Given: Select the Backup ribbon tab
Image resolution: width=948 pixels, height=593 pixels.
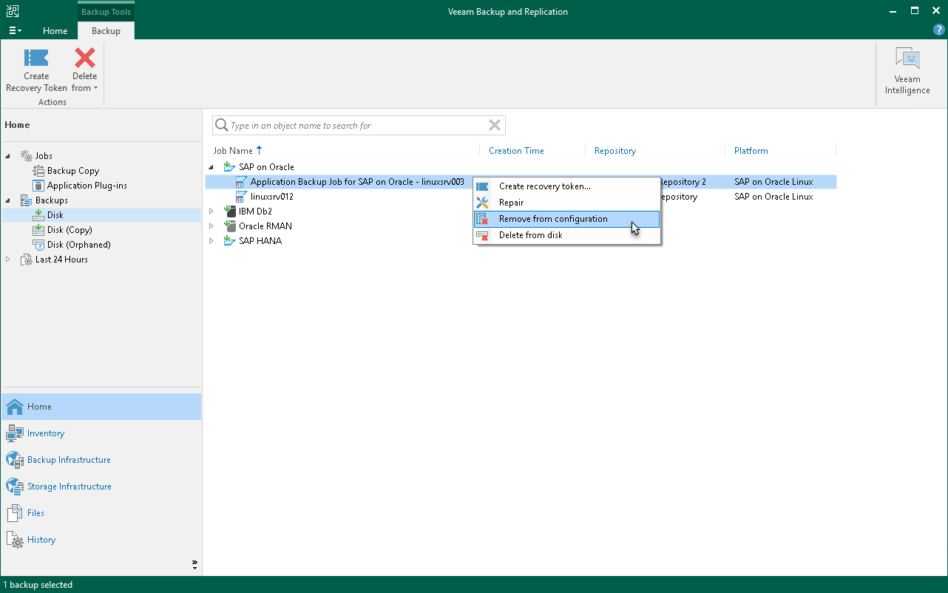Looking at the screenshot, I should coord(106,31).
